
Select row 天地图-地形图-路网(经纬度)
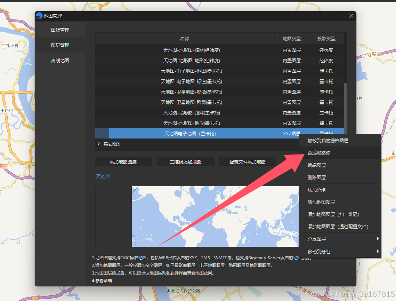(219, 50)
